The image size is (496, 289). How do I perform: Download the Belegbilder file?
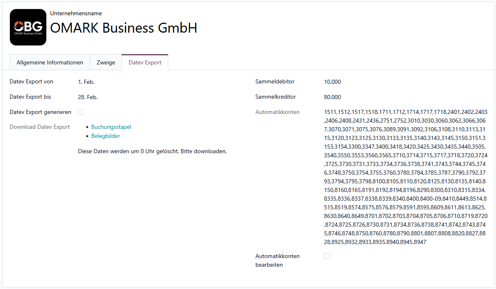click(x=106, y=136)
